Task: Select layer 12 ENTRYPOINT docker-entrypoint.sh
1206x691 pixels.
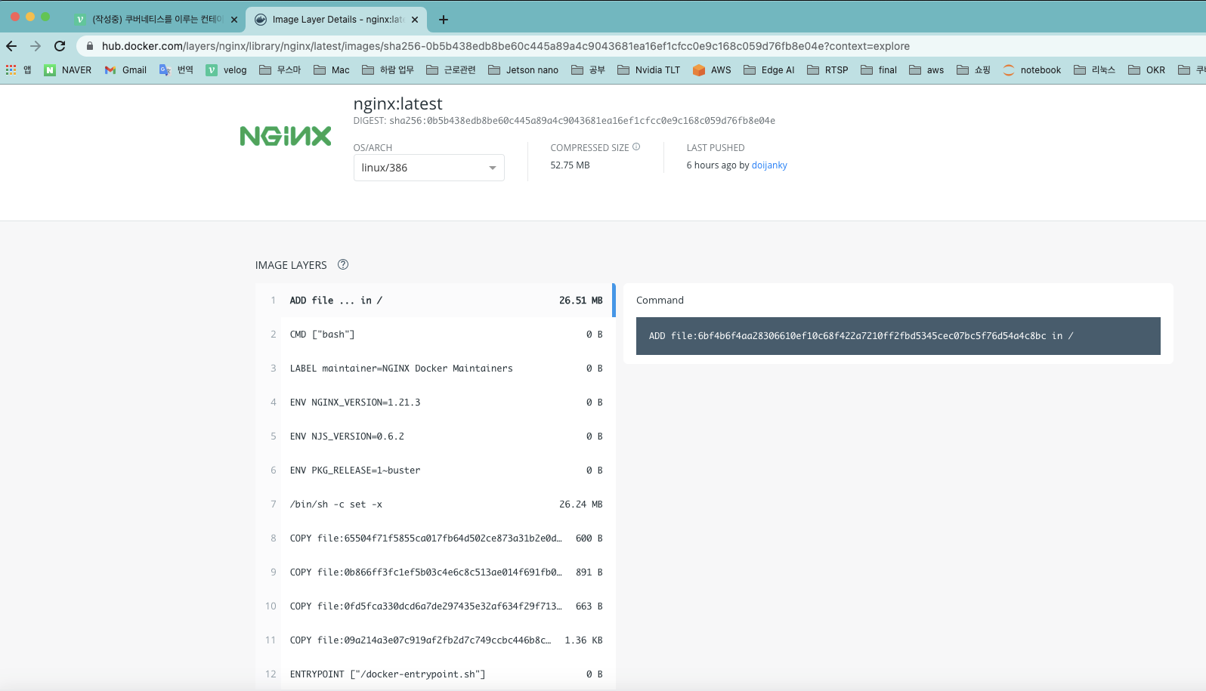Action: point(435,674)
